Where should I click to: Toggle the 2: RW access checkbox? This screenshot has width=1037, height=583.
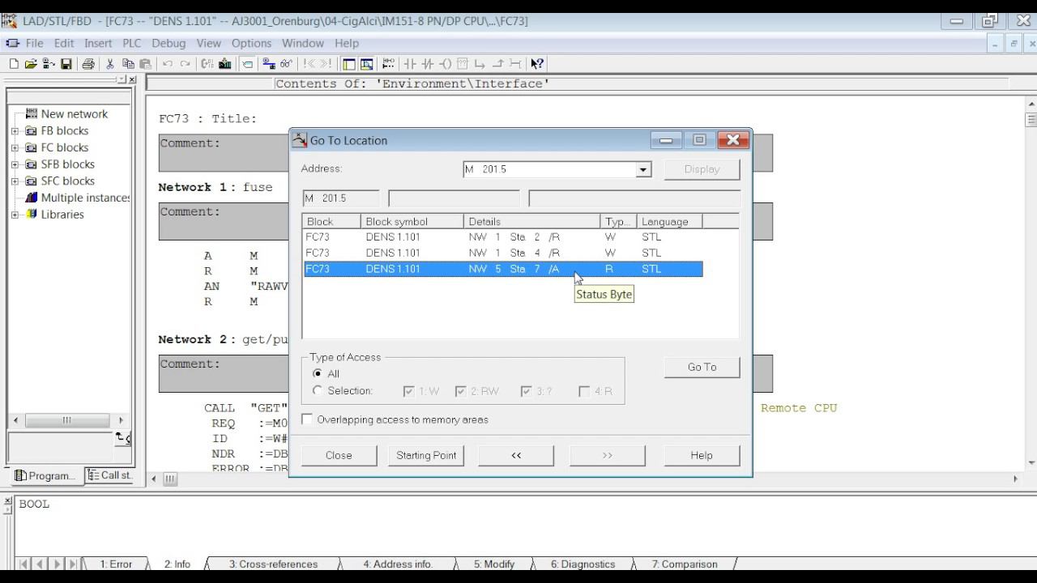pos(460,391)
